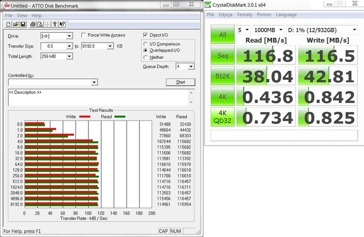The width and height of the screenshot is (364, 237).
Task: Click the New document toolbar icon
Action: coord(8,24)
